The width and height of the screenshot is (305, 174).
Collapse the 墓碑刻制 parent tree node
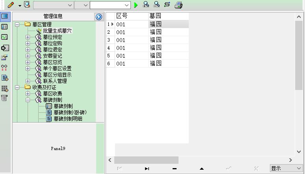[28, 100]
